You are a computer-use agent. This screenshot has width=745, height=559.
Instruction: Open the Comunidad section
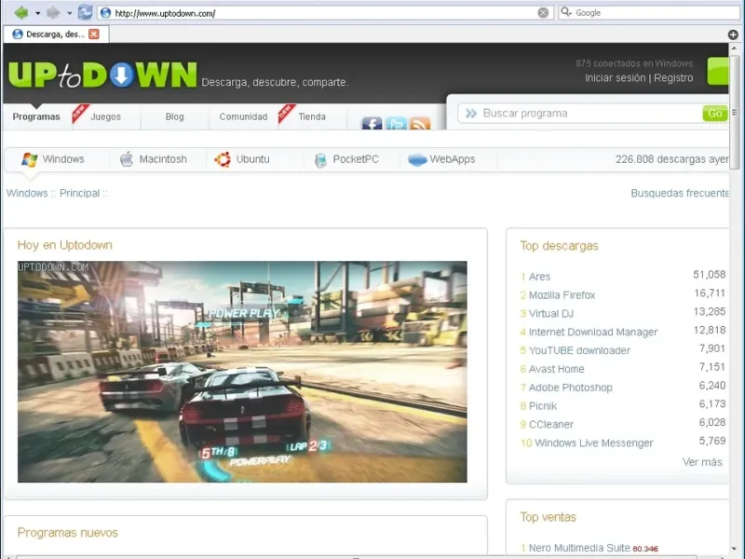(243, 117)
